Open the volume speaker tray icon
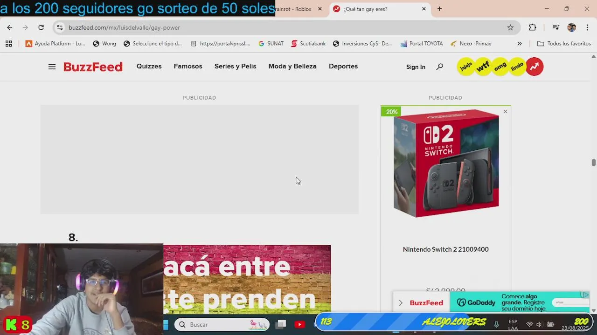 (539, 324)
